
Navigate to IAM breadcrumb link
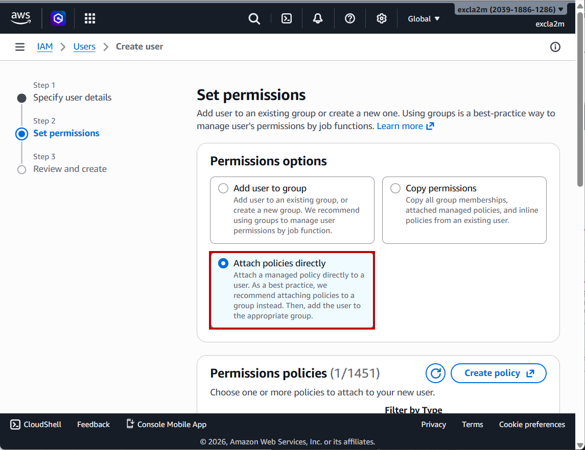[x=45, y=46]
